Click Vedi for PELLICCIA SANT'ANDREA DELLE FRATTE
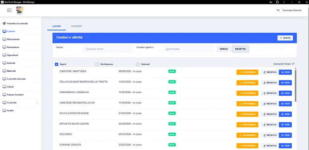The width and height of the screenshot is (309, 150). pyautogui.click(x=285, y=83)
